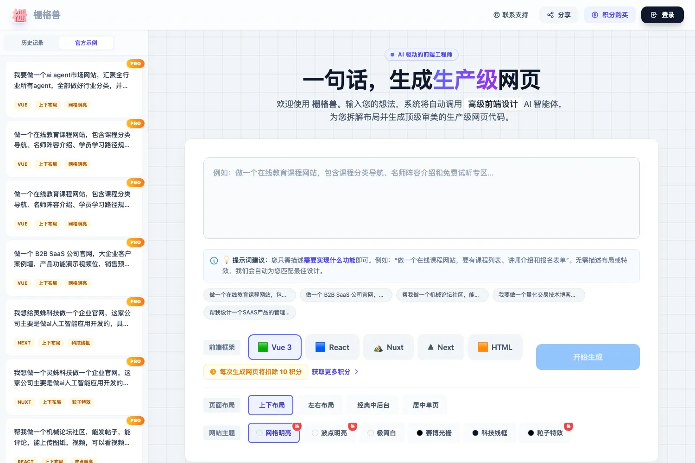Choose the 上下布局 page layout
The width and height of the screenshot is (695, 463).
[x=271, y=405]
